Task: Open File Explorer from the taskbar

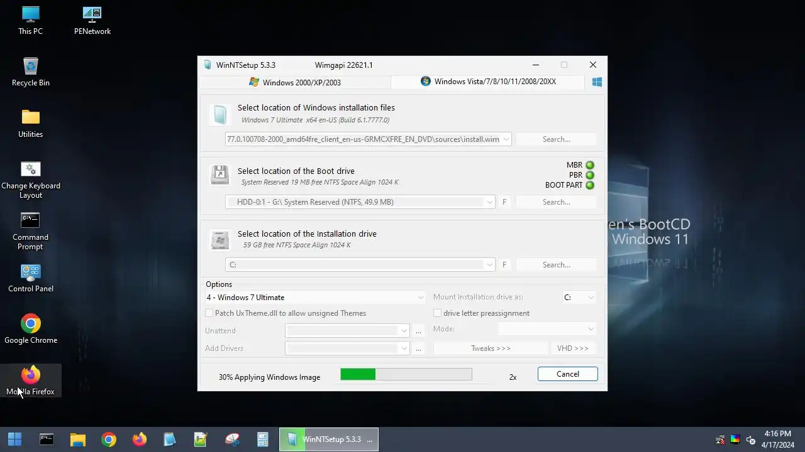Action: tap(77, 439)
